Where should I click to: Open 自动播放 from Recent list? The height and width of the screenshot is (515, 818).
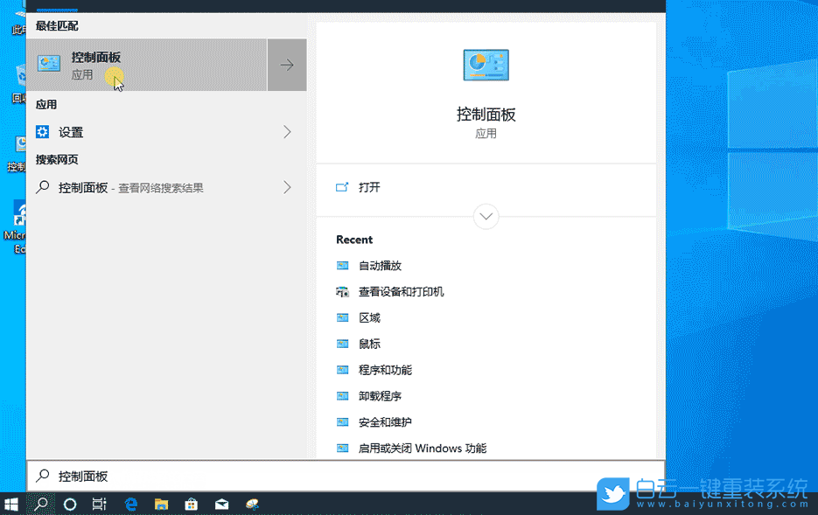pos(378,265)
